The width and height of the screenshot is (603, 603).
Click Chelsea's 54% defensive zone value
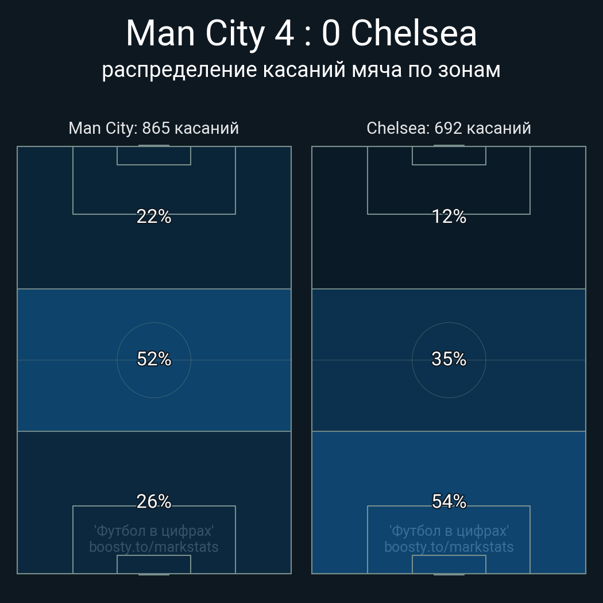(x=449, y=501)
